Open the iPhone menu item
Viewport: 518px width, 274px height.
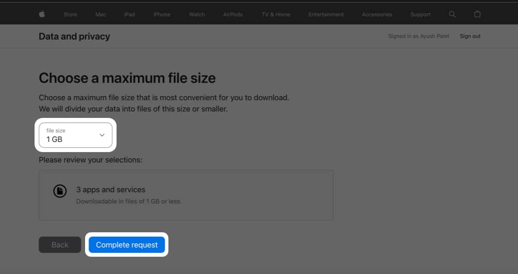pos(162,15)
